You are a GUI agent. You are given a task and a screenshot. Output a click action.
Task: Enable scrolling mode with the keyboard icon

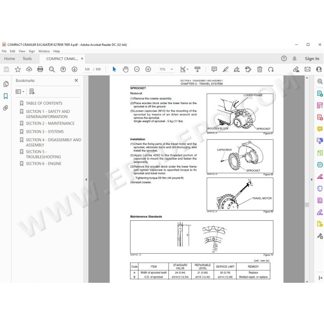[x=197, y=69]
